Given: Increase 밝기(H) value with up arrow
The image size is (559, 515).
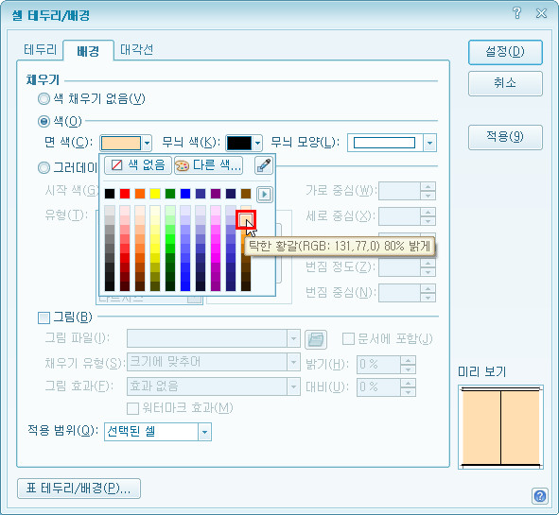Looking at the screenshot, I should point(408,360).
